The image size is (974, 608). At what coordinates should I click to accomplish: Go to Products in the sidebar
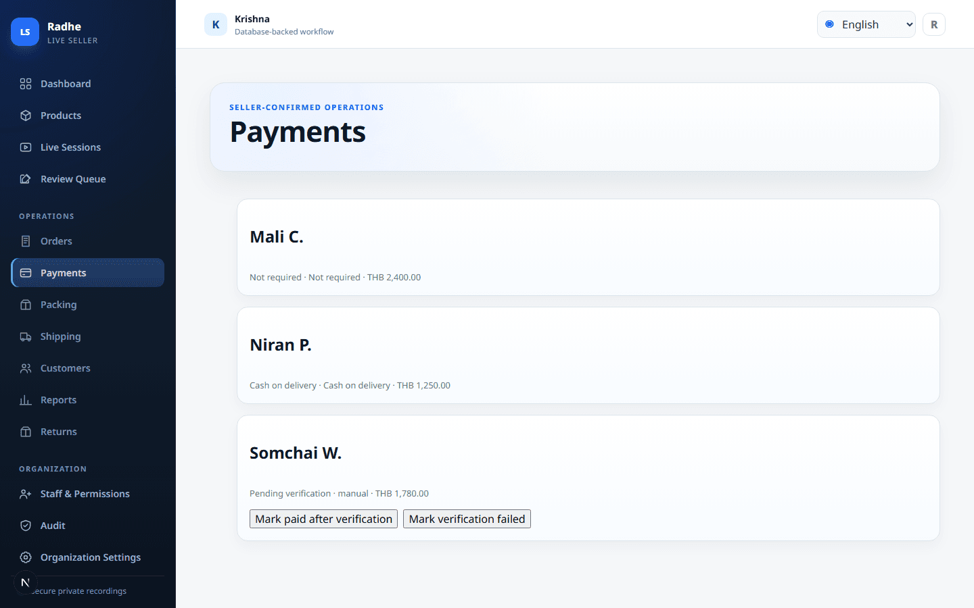click(x=87, y=116)
